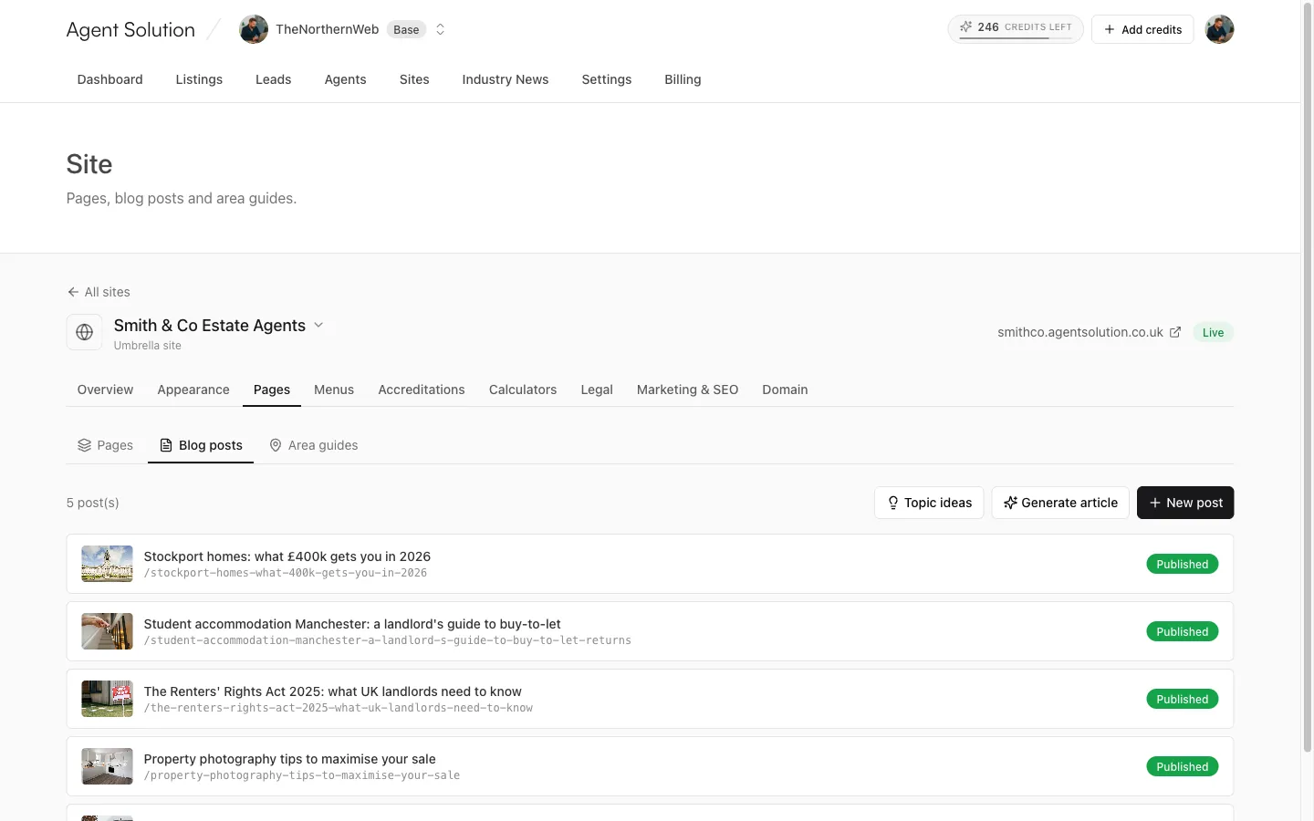
Task: Open the Renters' Rights Act post thumbnail
Action: point(107,699)
